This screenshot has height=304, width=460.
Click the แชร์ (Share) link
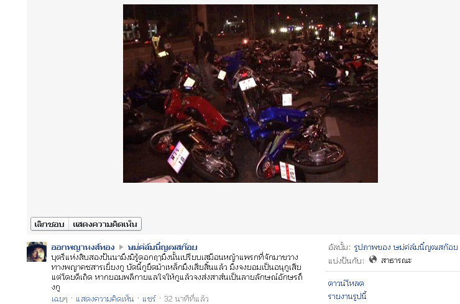(149, 299)
